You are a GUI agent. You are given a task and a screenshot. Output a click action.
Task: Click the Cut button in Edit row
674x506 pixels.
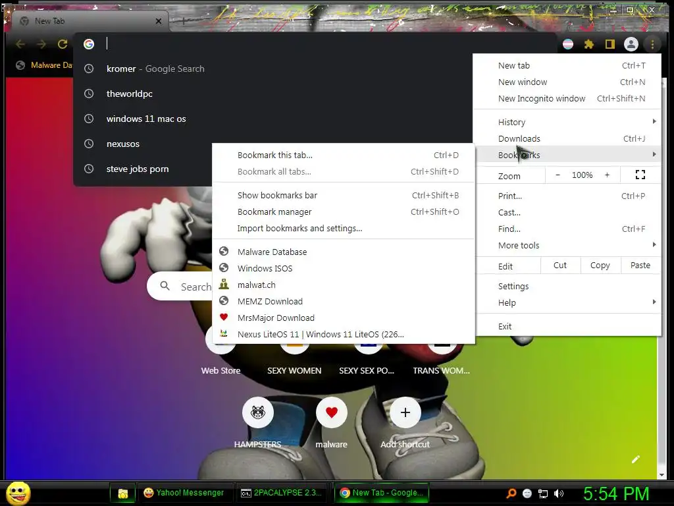tap(560, 266)
